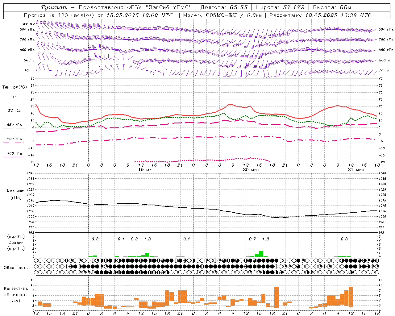Click the "700 гПа" temperature legend label
Screen dimensions: 395x316
(14, 139)
